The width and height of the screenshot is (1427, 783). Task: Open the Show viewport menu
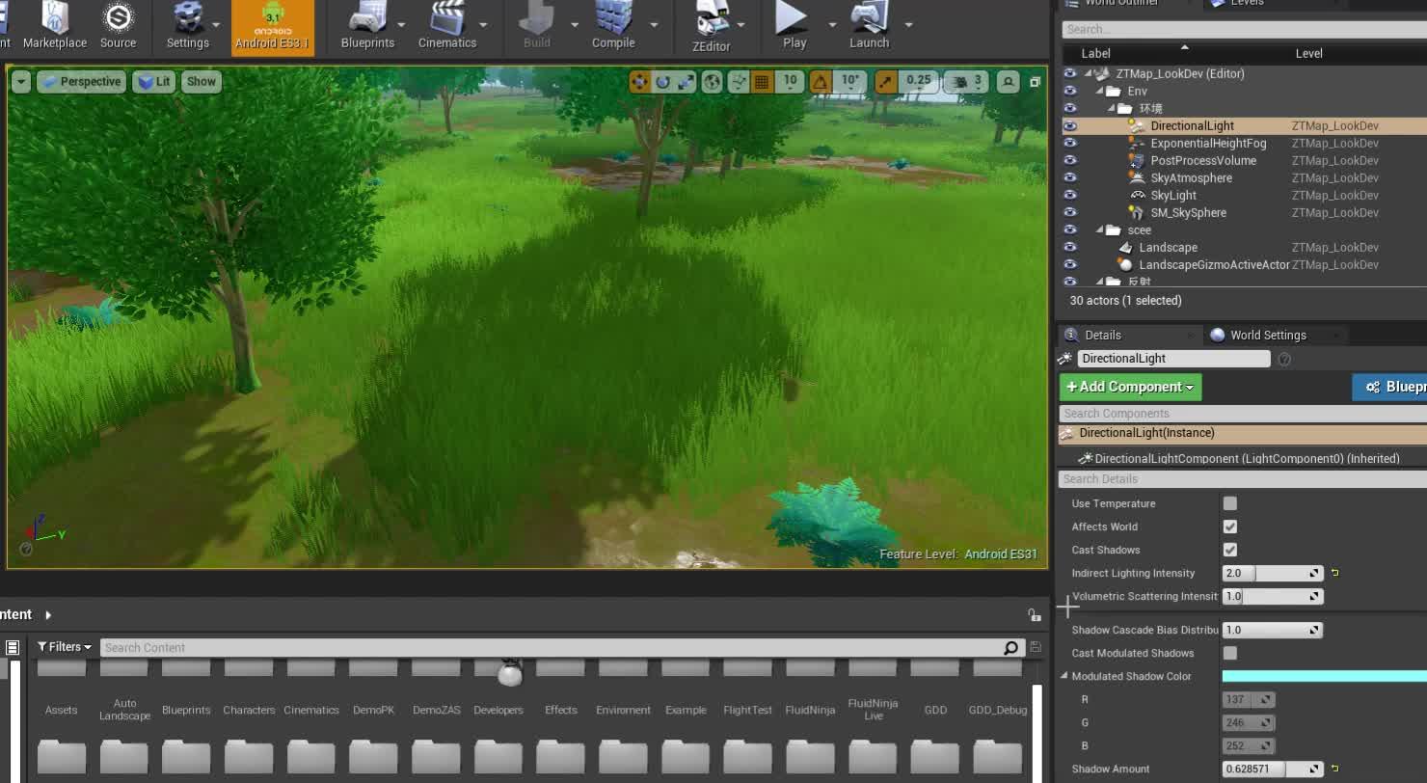point(201,82)
